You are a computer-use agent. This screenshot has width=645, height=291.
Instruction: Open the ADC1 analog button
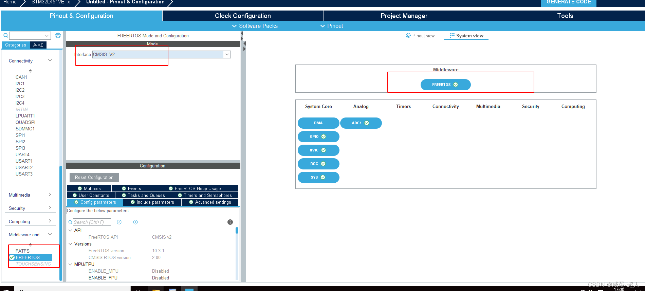(361, 123)
